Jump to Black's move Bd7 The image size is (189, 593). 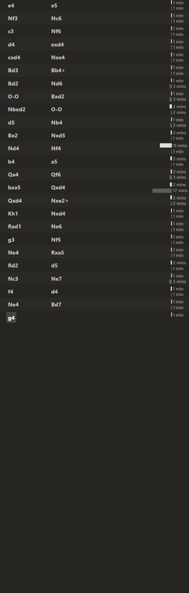[x=56, y=305]
